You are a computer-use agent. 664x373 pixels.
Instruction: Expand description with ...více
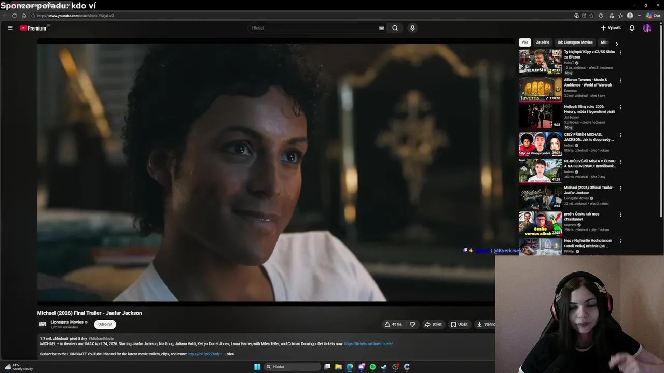(x=229, y=354)
